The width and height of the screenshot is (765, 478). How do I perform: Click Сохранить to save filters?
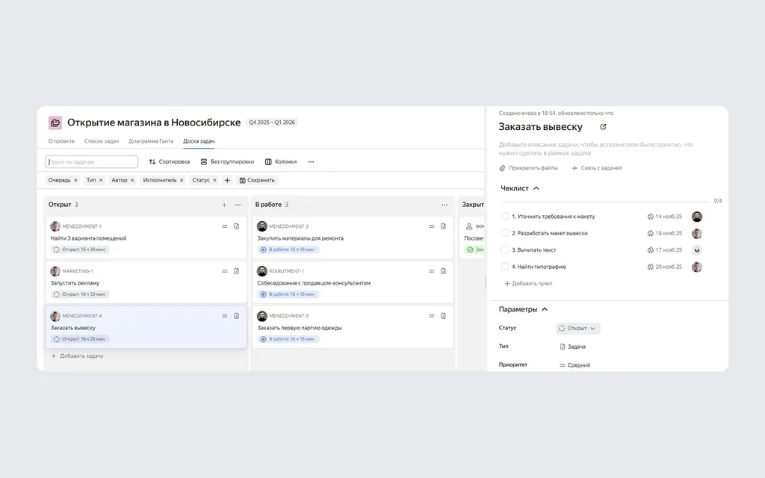click(257, 181)
